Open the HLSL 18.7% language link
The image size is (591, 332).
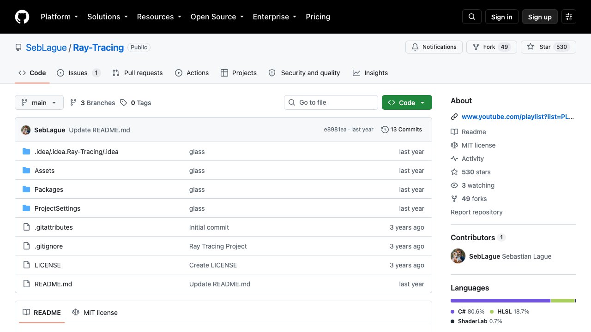tap(509, 312)
